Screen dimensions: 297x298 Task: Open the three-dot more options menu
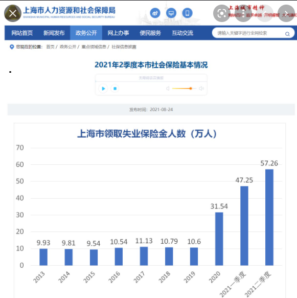point(243,13)
